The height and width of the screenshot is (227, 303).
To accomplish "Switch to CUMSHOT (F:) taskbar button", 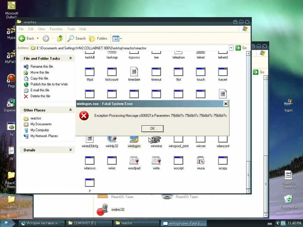I will [89, 223].
